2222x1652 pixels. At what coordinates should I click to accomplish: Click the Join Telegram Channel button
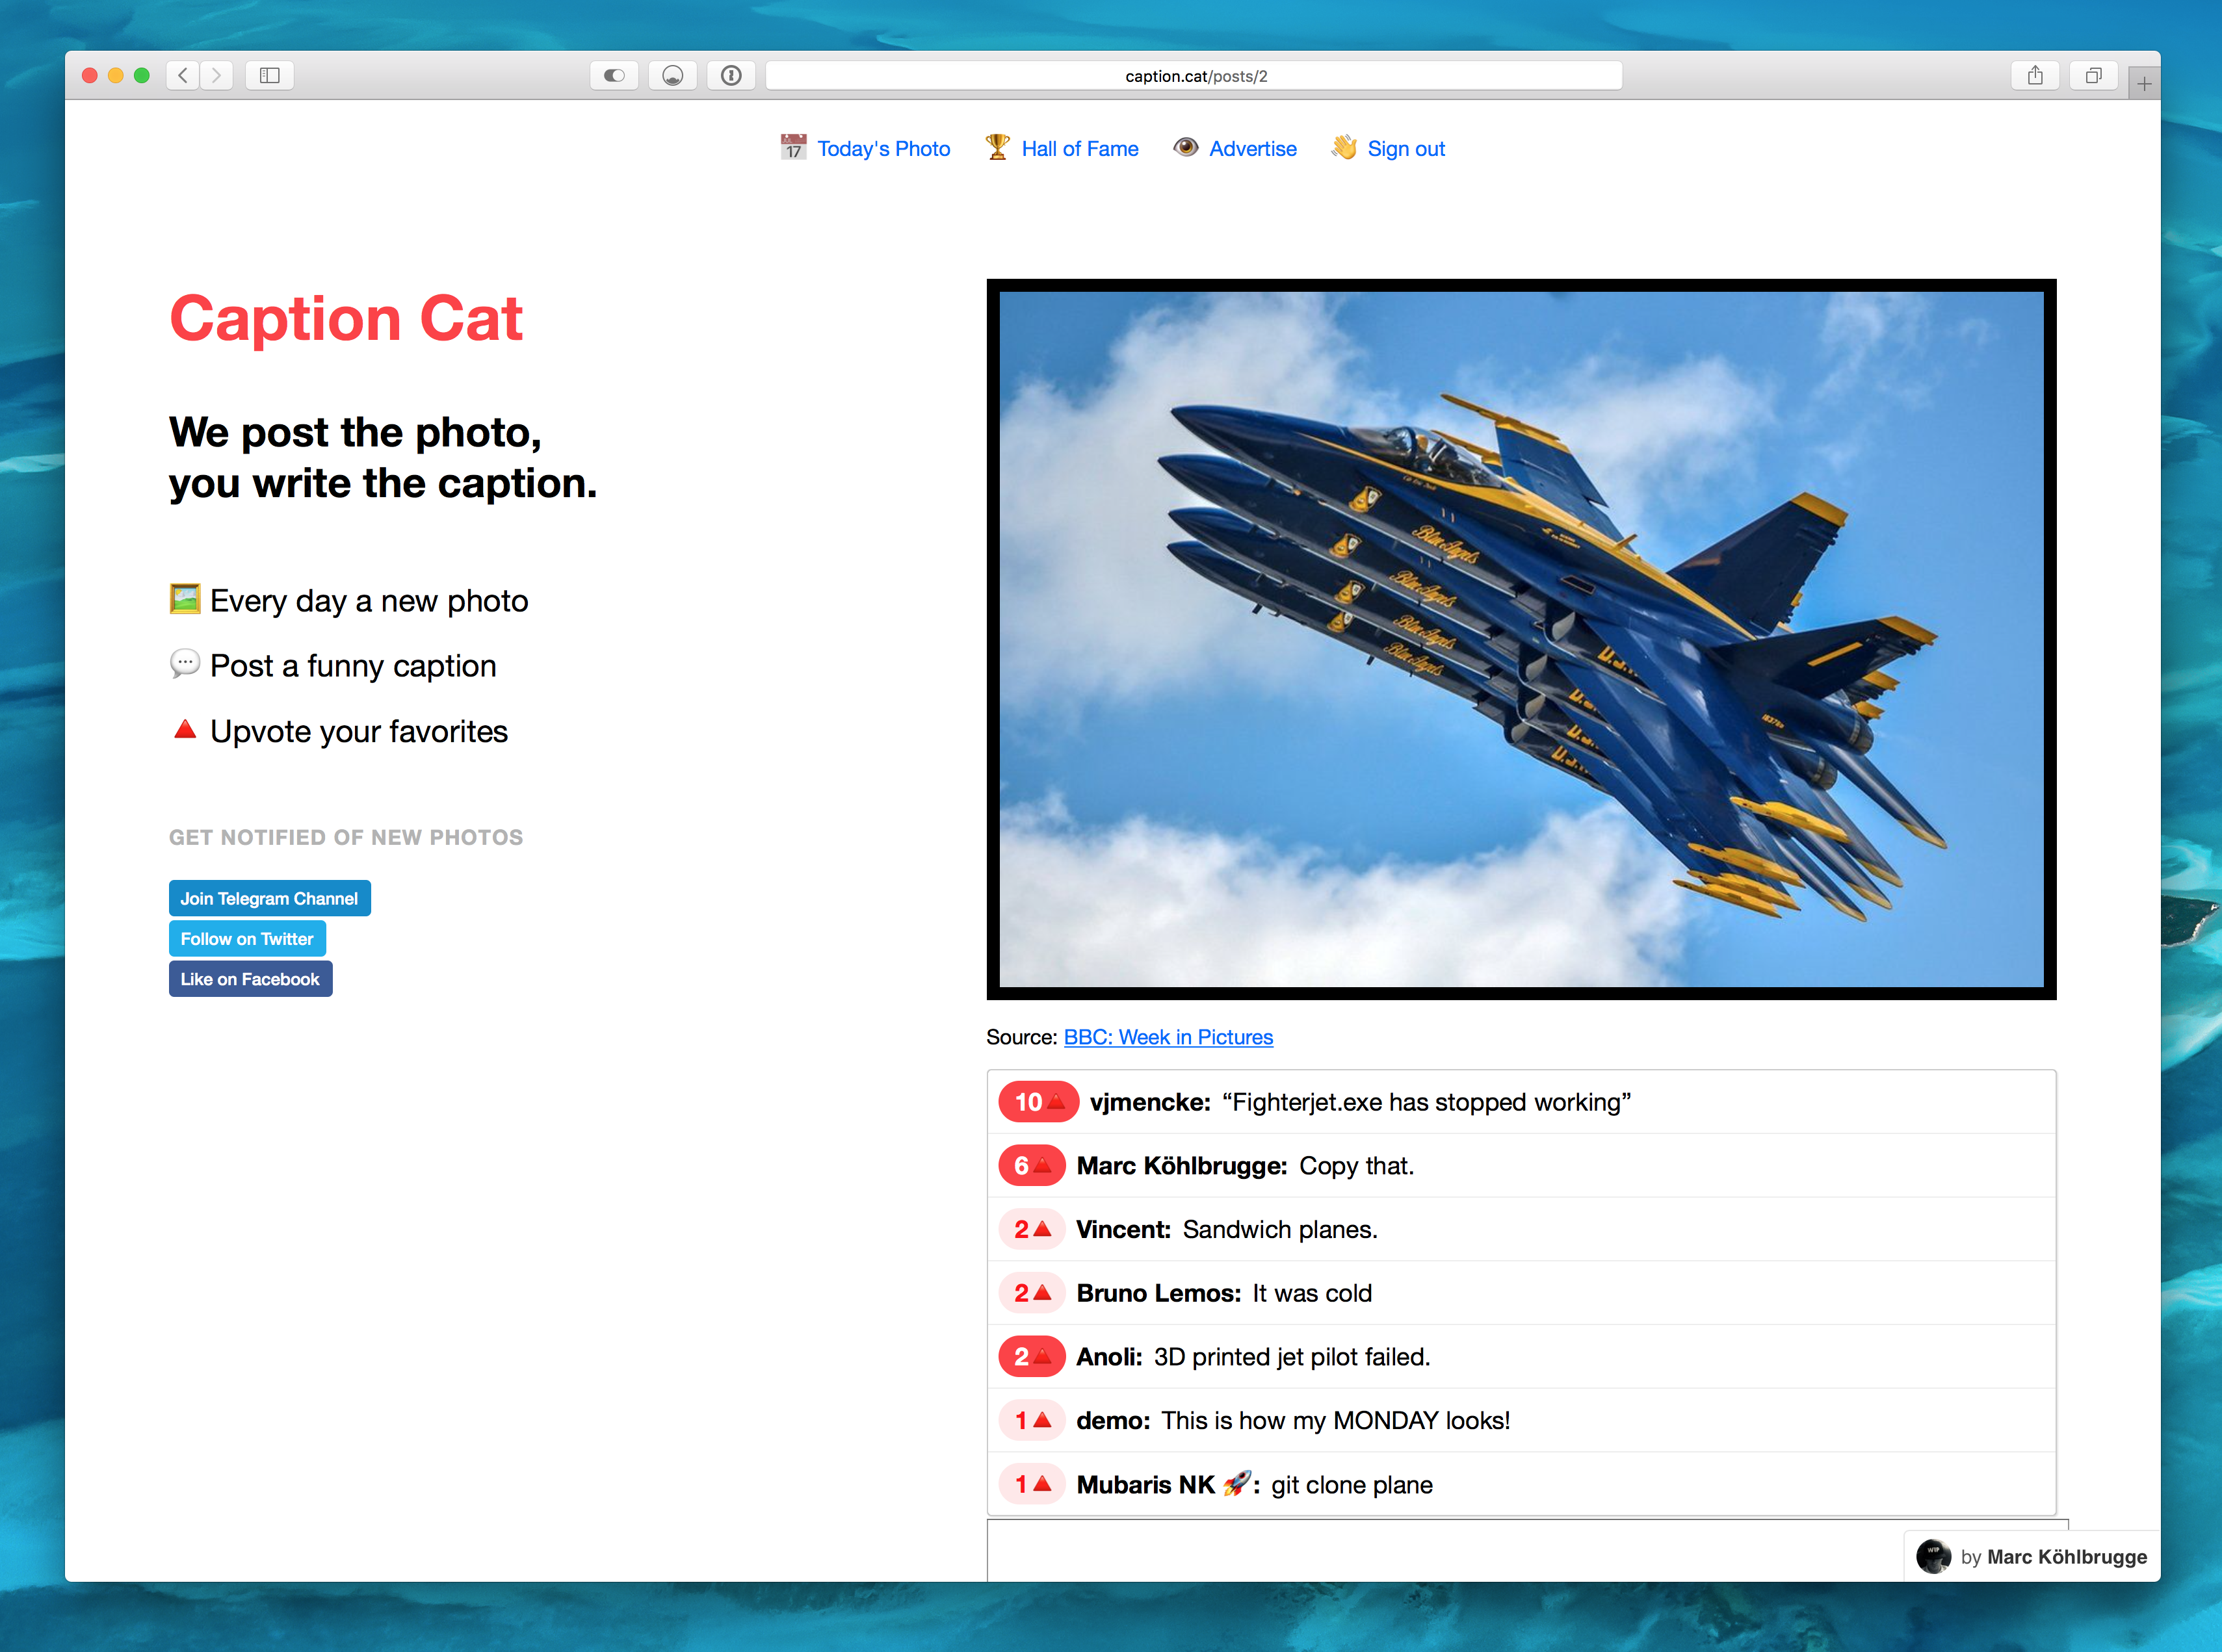point(269,898)
